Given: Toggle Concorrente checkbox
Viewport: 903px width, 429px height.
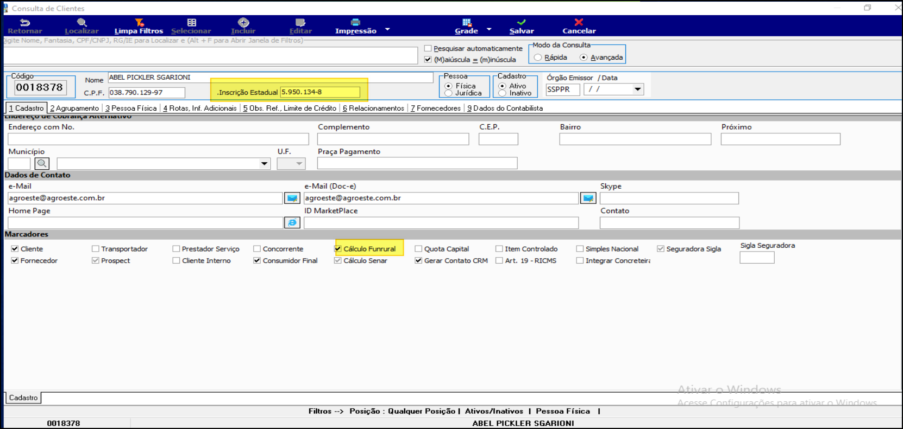Looking at the screenshot, I should pyautogui.click(x=257, y=249).
